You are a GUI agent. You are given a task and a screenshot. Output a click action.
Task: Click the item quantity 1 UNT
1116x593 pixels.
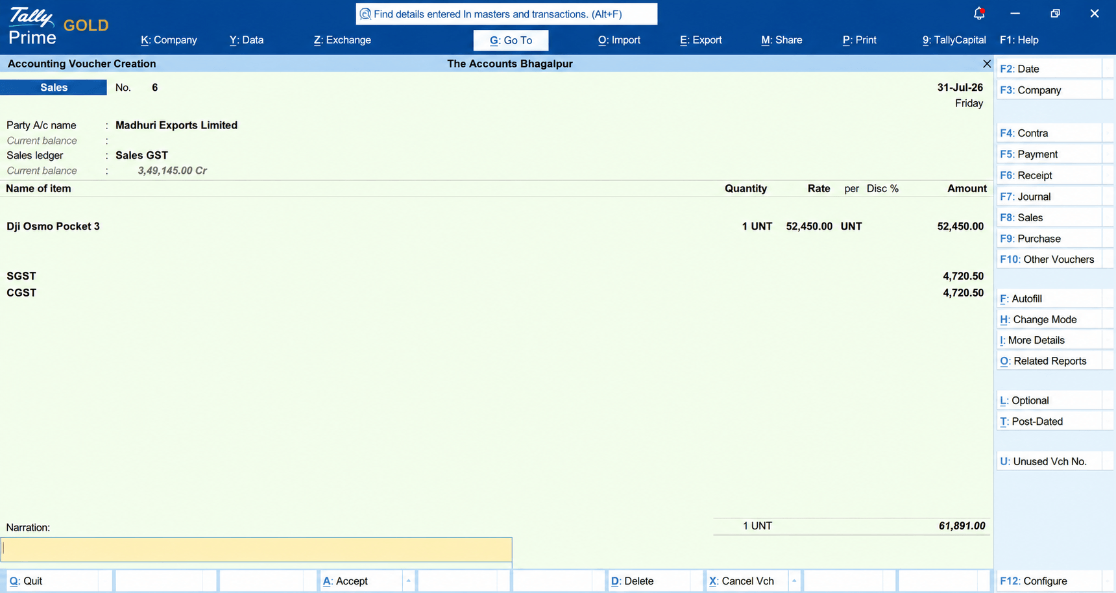pyautogui.click(x=757, y=226)
